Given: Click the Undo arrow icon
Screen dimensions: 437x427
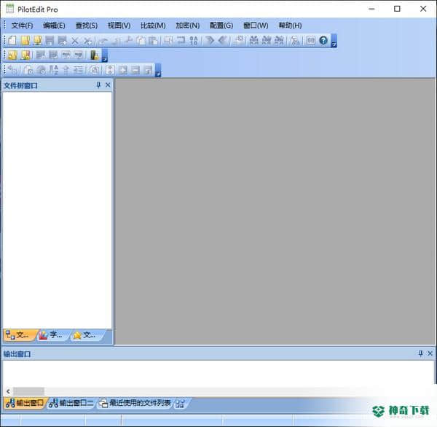Looking at the screenshot, I should click(x=103, y=41).
